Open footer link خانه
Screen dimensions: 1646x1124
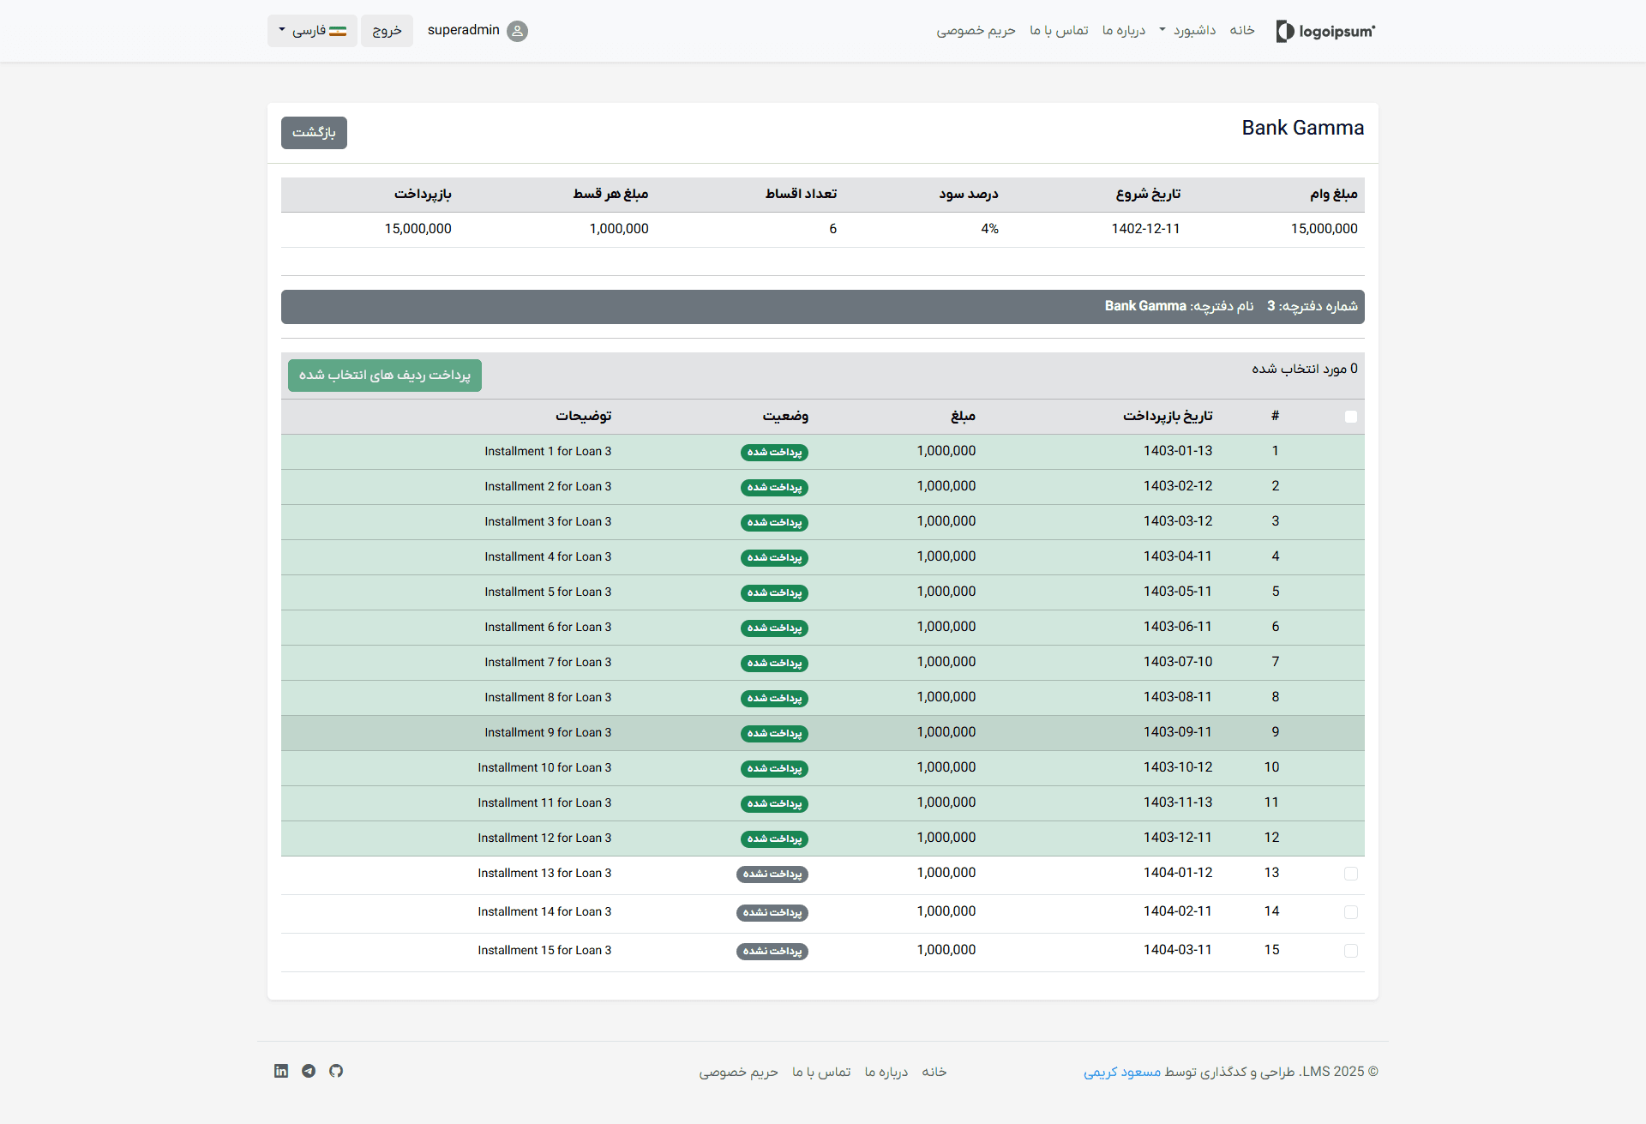(934, 1072)
